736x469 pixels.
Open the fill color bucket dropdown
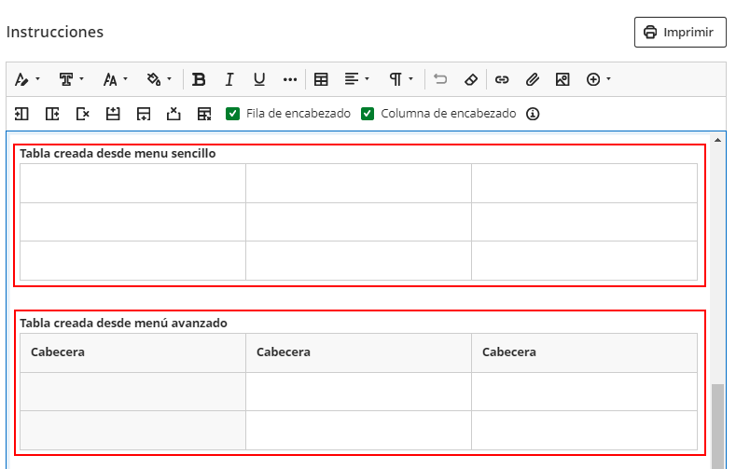pos(160,79)
